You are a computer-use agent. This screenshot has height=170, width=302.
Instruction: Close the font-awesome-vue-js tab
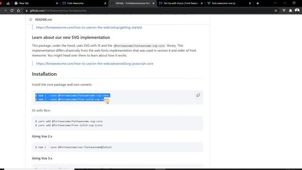250,3
